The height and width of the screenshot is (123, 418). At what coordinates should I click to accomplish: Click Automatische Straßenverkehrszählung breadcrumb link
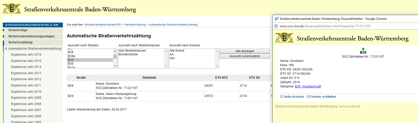click(x=173, y=25)
